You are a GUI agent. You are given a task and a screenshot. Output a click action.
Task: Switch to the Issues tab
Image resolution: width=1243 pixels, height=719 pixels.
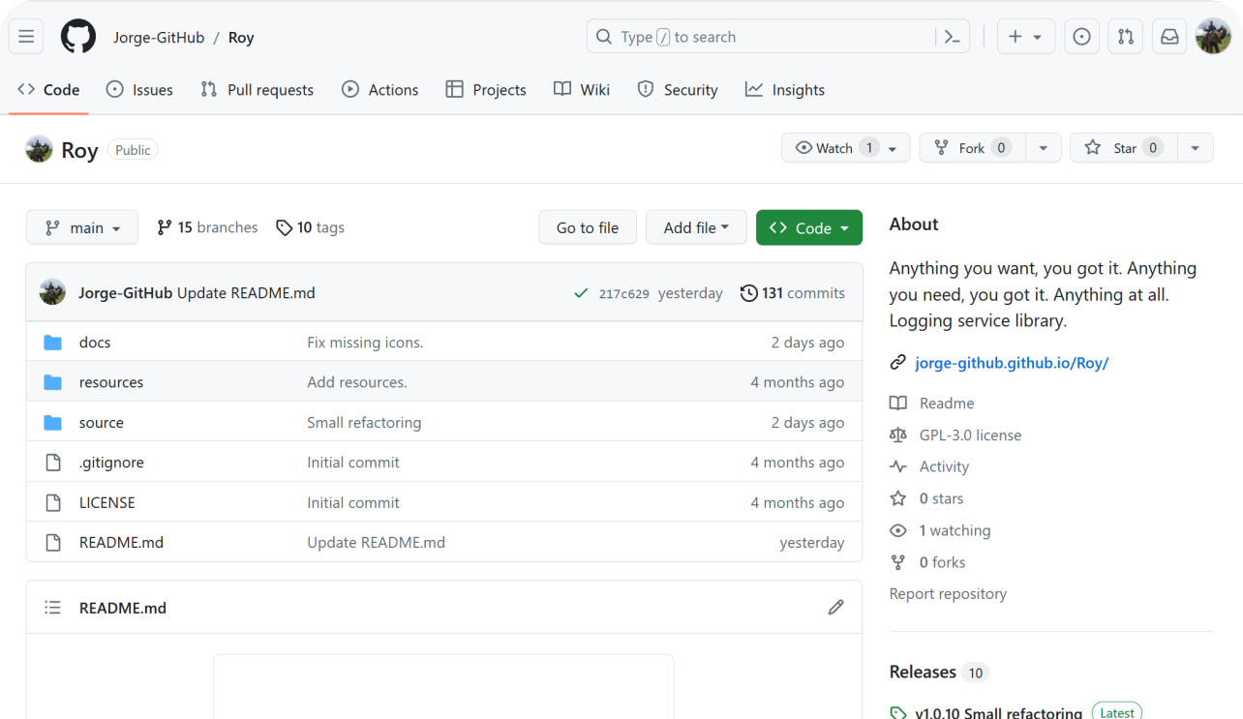tap(139, 90)
